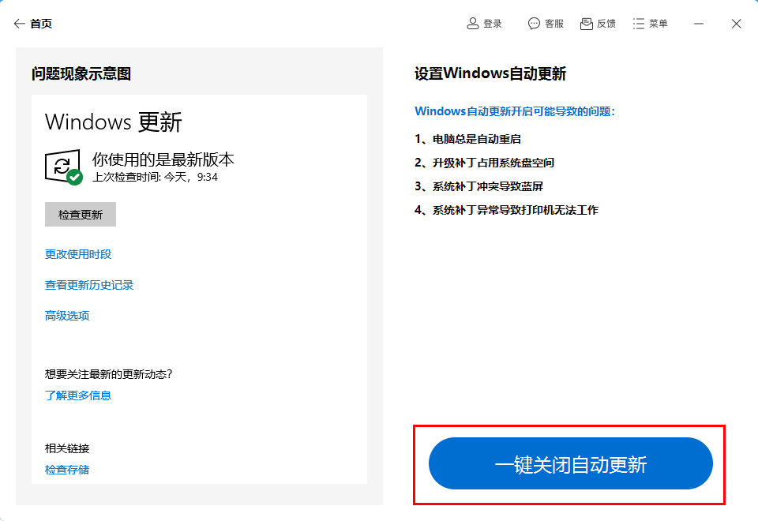Viewport: 758px width, 521px height.
Task: Click the blue 一键关闭自动更新 button
Action: tap(570, 463)
